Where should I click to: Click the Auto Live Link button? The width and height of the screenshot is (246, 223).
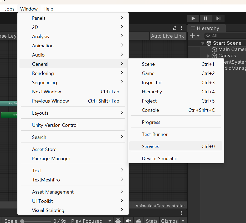click(167, 36)
